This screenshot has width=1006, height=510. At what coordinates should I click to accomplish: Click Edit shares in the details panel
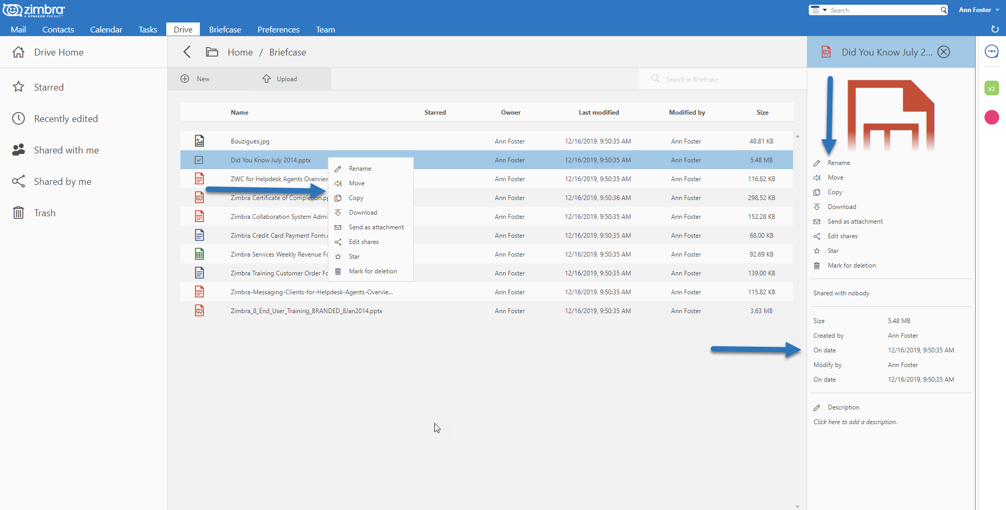(842, 236)
